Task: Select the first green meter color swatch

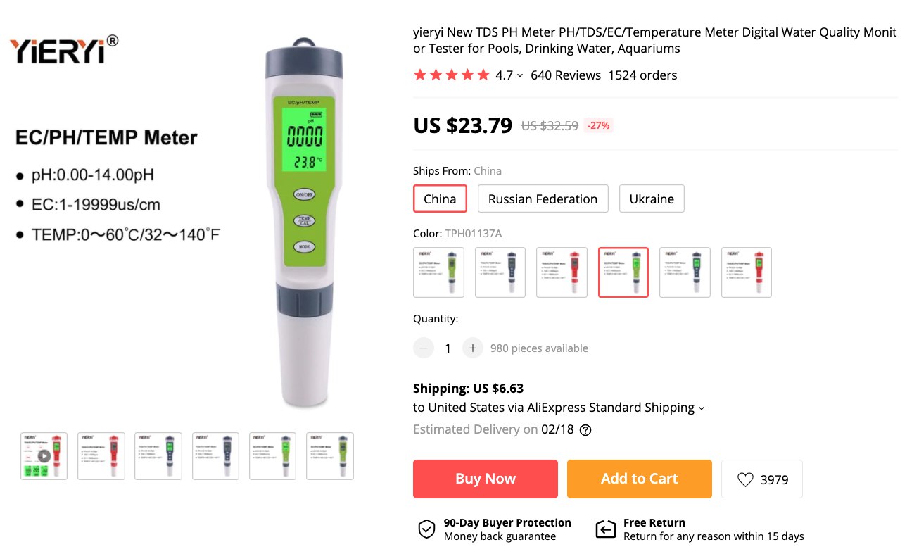Action: [x=438, y=272]
